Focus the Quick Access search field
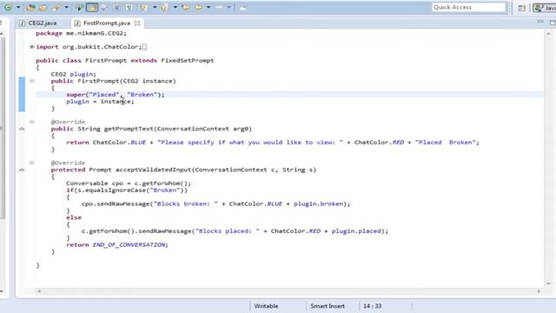Screen dimensions: 556x313 [x=469, y=7]
